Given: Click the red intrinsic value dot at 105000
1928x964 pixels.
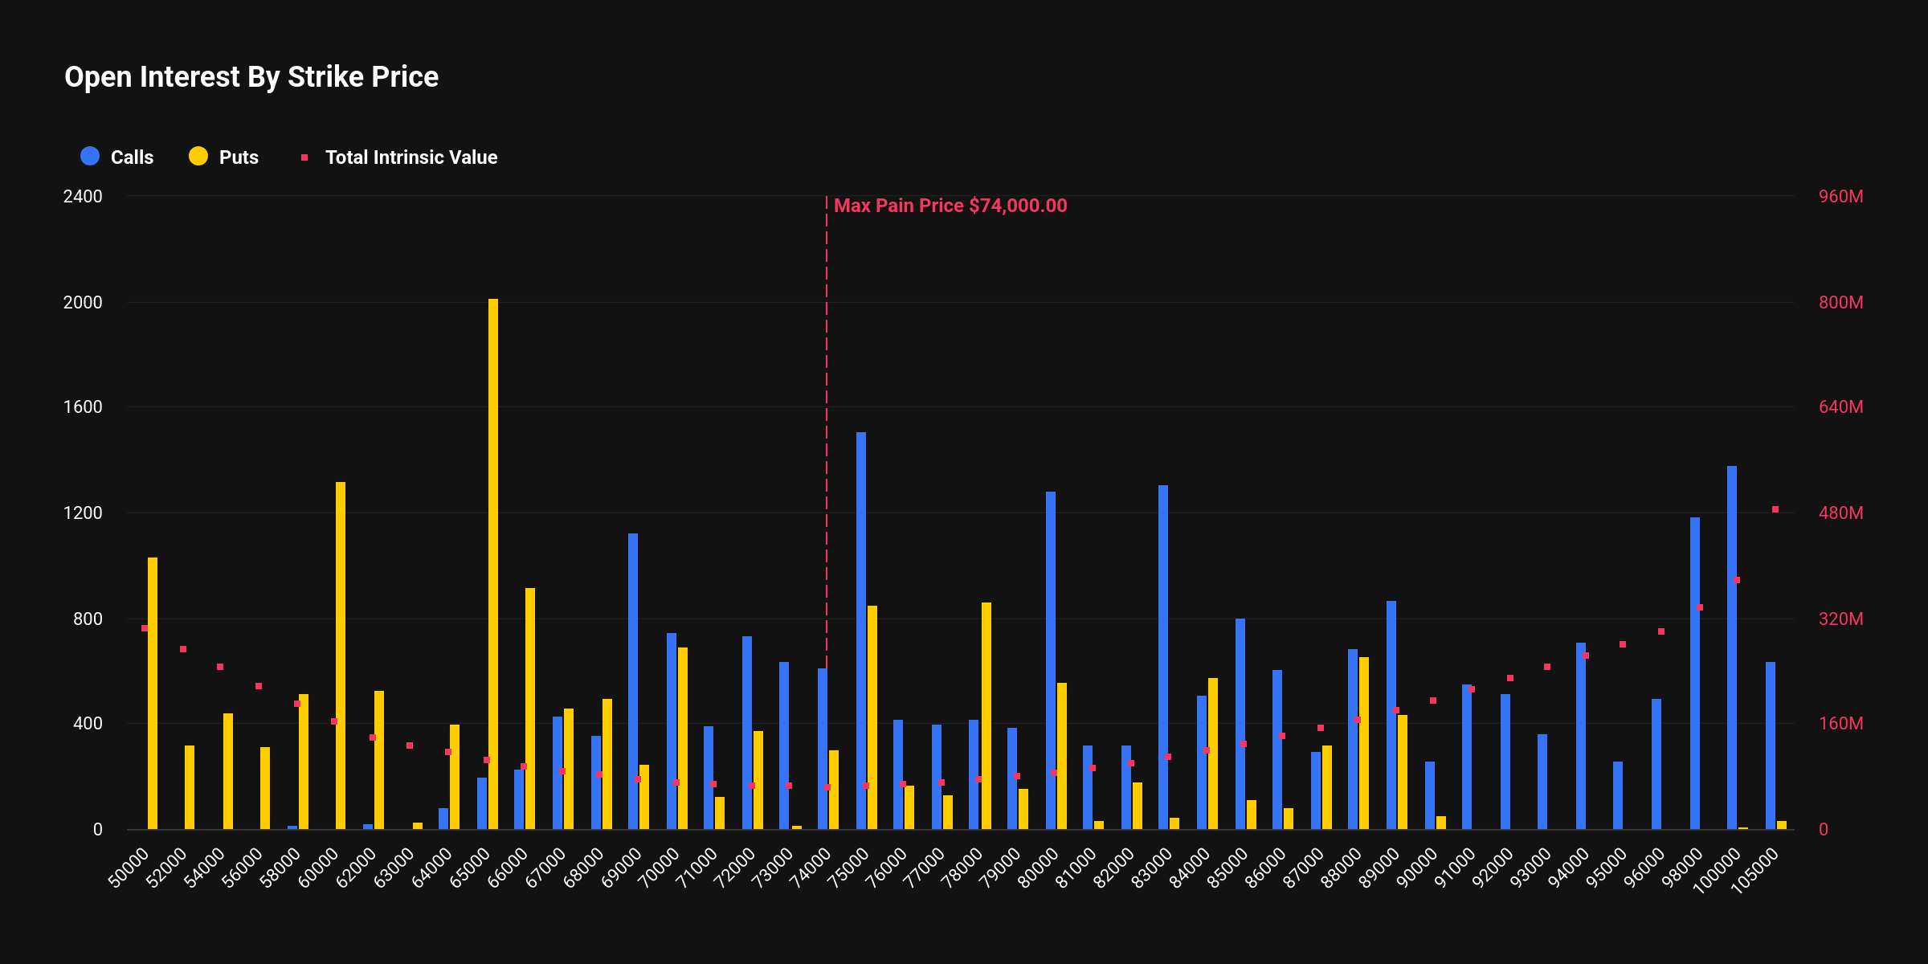Looking at the screenshot, I should click(1775, 509).
